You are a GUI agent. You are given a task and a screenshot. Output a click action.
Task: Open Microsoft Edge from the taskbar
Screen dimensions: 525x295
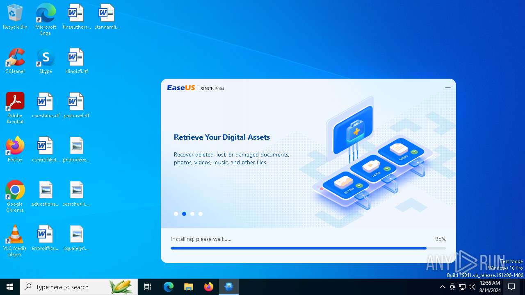coord(169,287)
